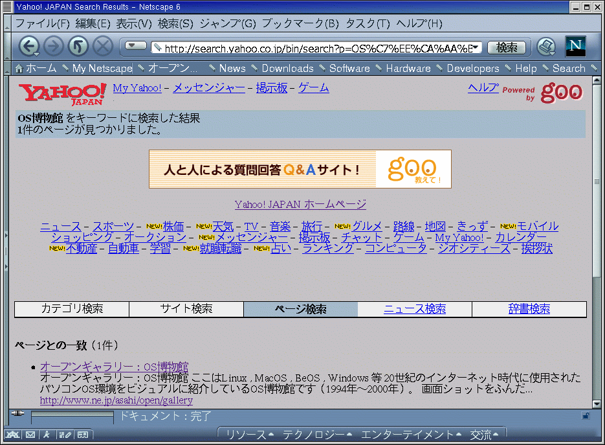Click the My Yahoo! link beside the logo
The height and width of the screenshot is (445, 605).
pos(137,88)
